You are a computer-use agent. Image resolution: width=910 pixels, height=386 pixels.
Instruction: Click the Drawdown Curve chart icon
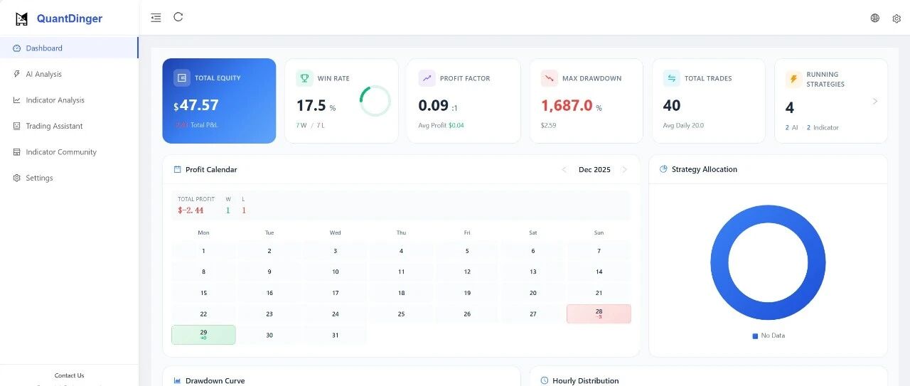tap(178, 380)
